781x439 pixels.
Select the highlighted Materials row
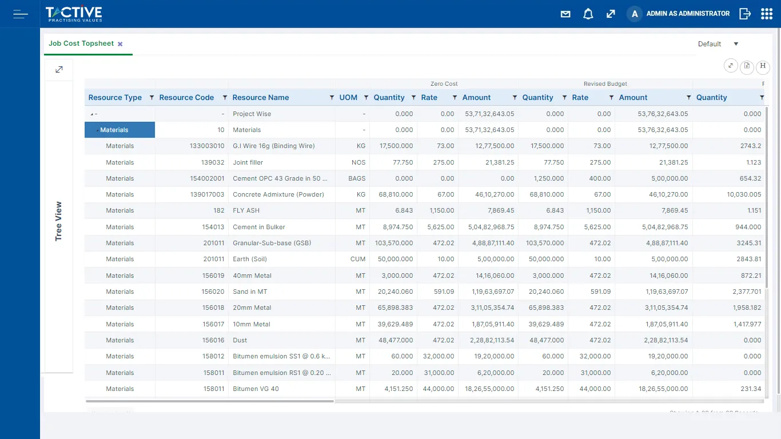[x=119, y=130]
